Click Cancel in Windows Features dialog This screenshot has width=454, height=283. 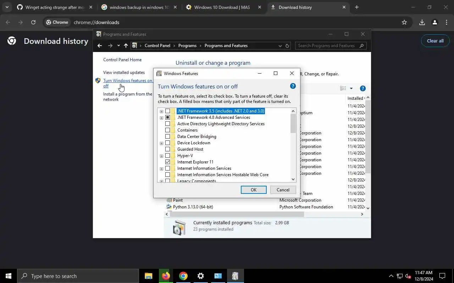coord(283,190)
